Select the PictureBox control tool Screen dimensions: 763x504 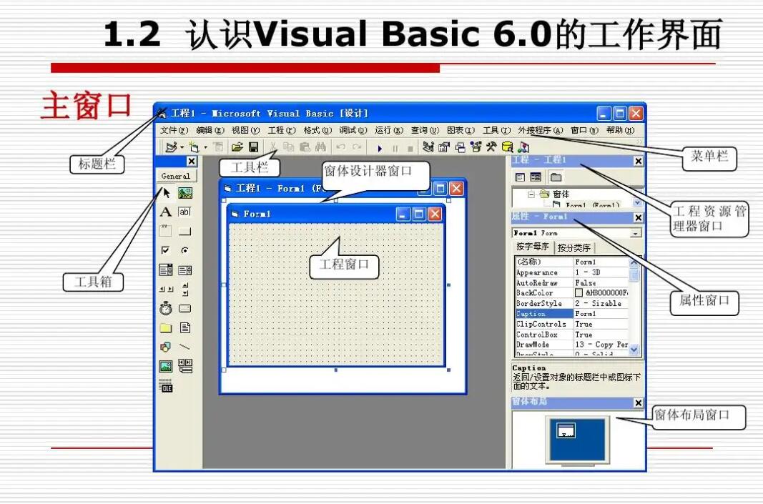coord(184,191)
